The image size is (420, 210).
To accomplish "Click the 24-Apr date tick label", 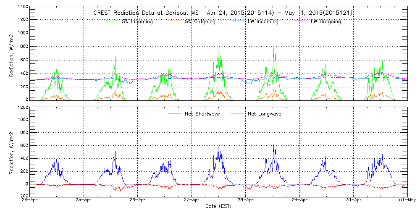I will (30, 200).
